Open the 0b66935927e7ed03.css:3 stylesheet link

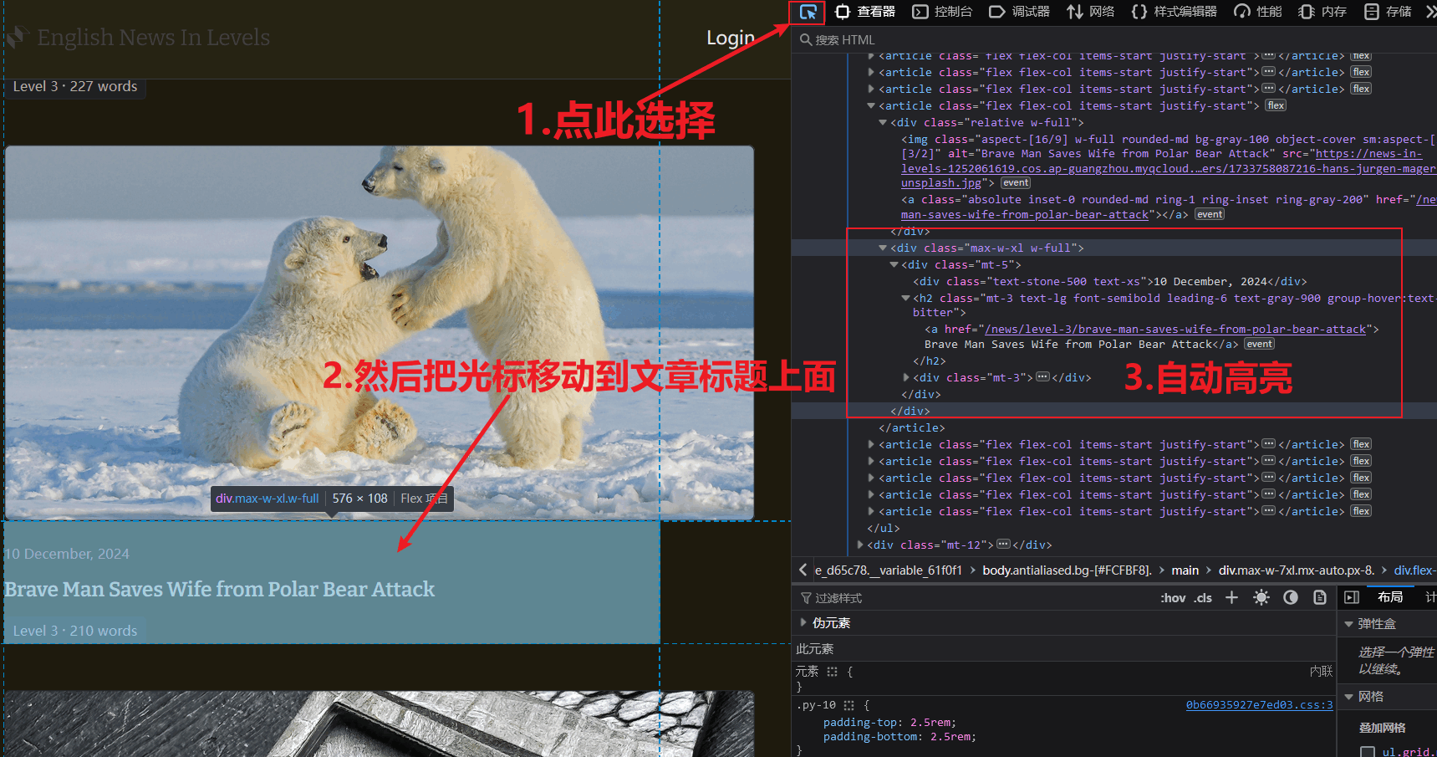[1259, 705]
